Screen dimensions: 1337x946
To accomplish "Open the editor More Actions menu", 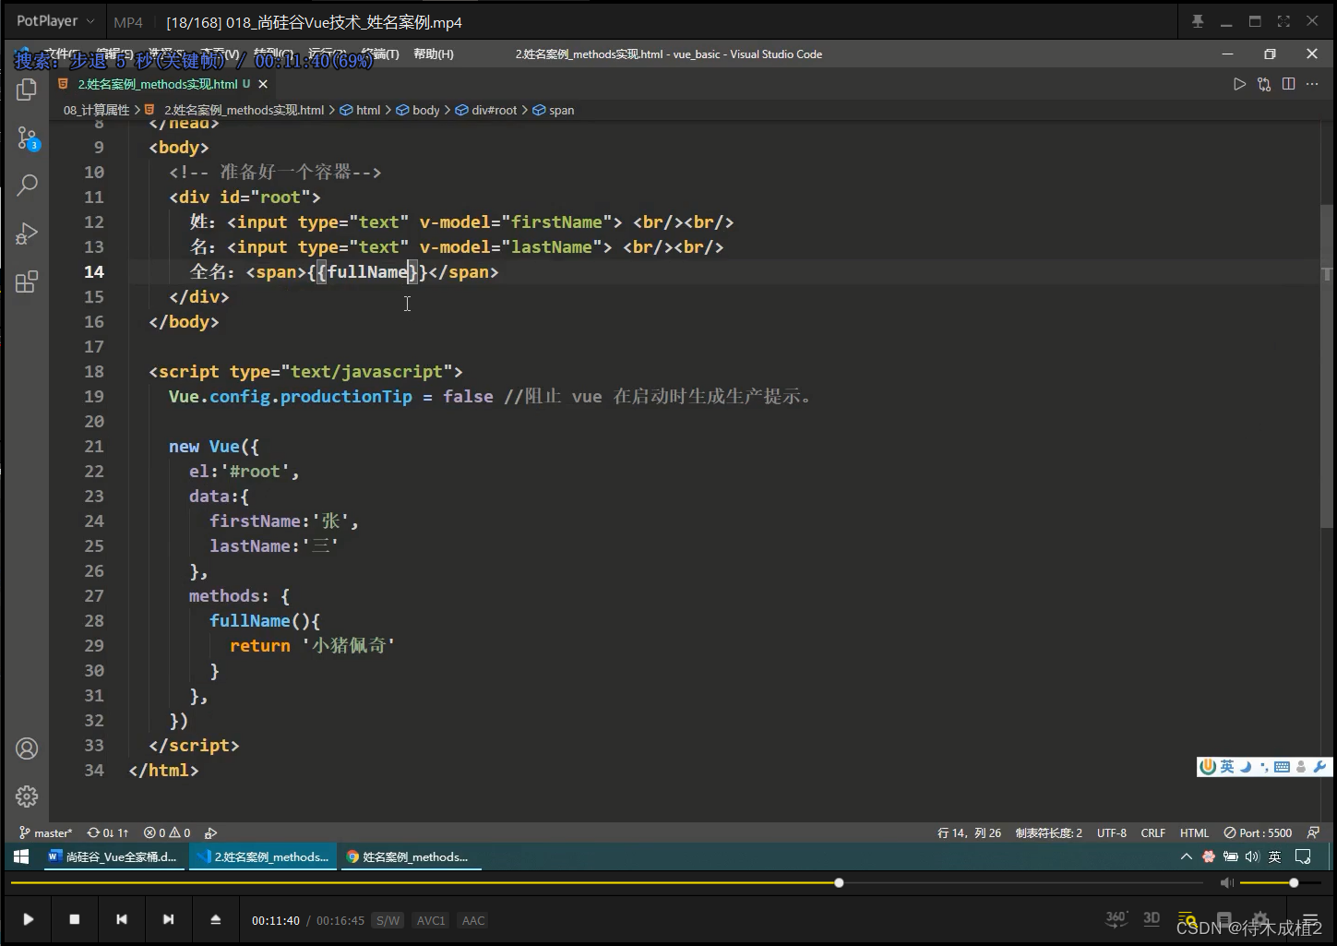I will click(x=1312, y=84).
